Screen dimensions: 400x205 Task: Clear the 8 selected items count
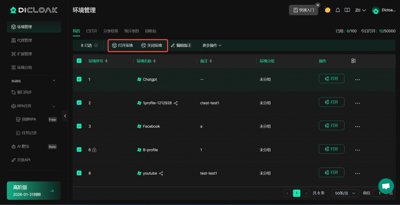click(x=96, y=46)
